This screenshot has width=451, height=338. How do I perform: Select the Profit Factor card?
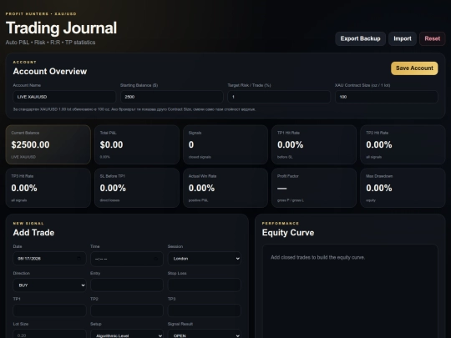314,188
